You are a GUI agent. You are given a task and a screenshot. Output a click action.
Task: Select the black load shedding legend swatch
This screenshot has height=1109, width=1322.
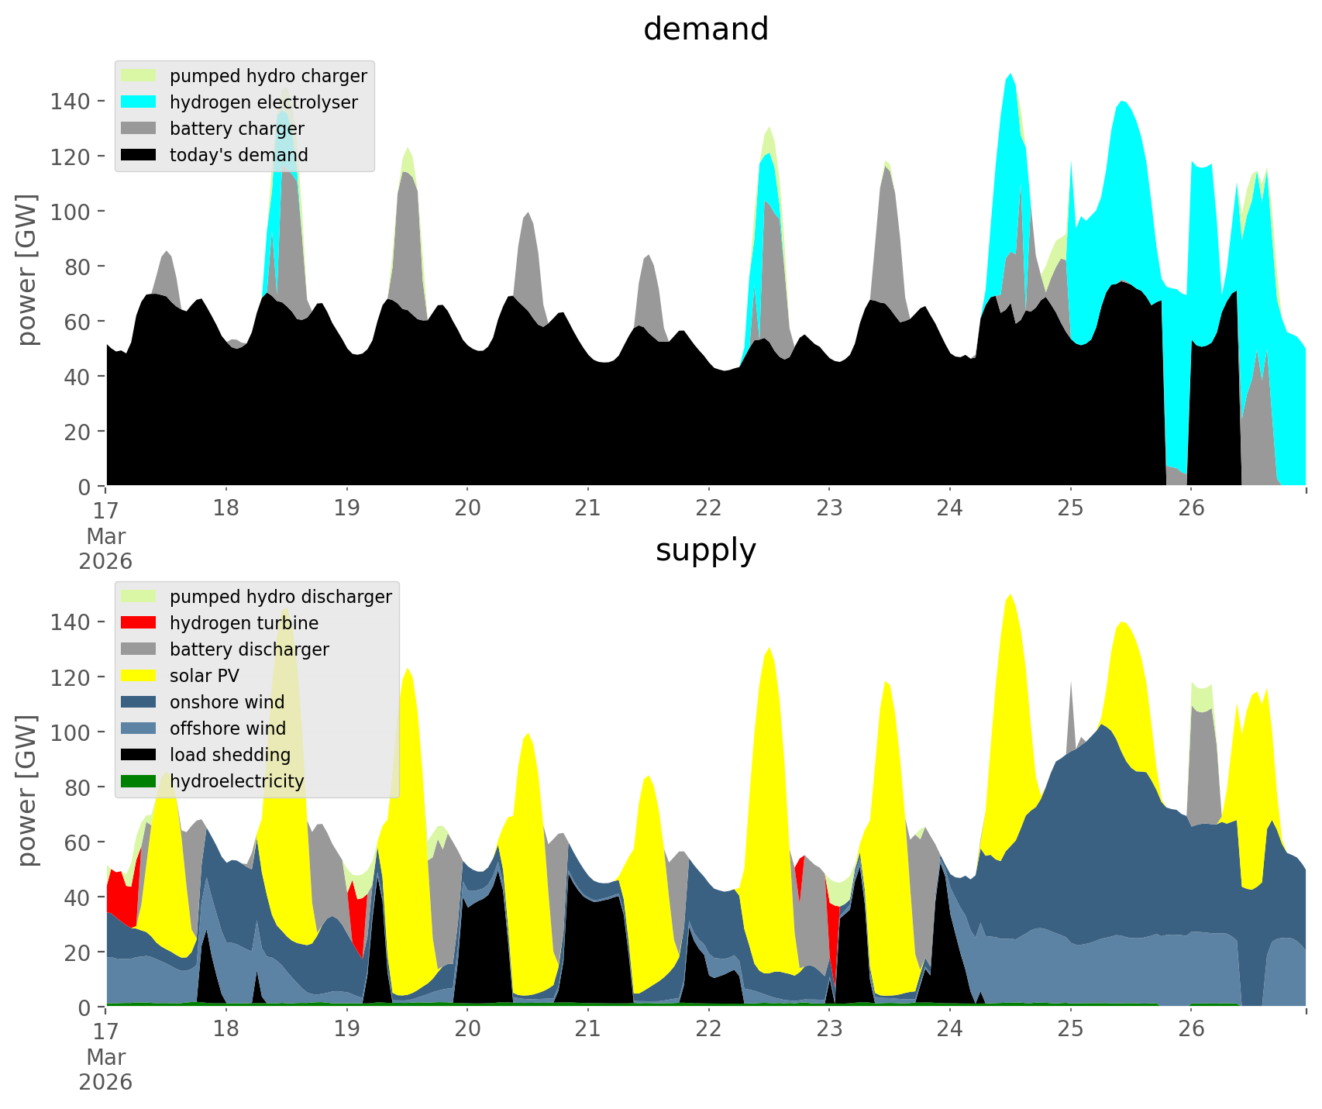(139, 755)
